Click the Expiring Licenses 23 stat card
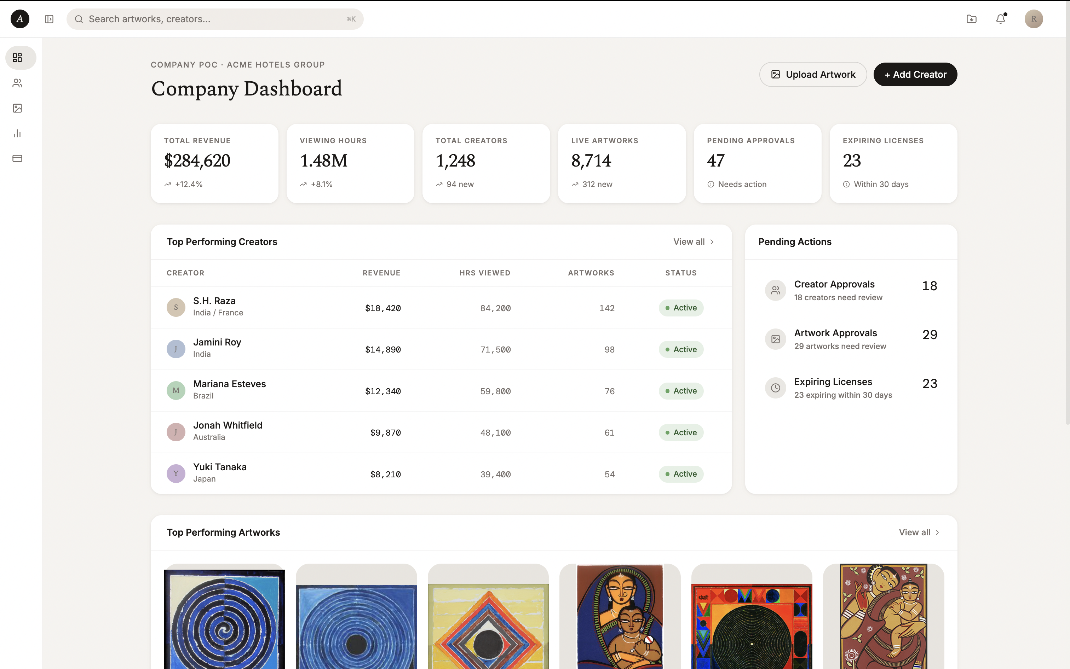The height and width of the screenshot is (669, 1070). (x=893, y=164)
